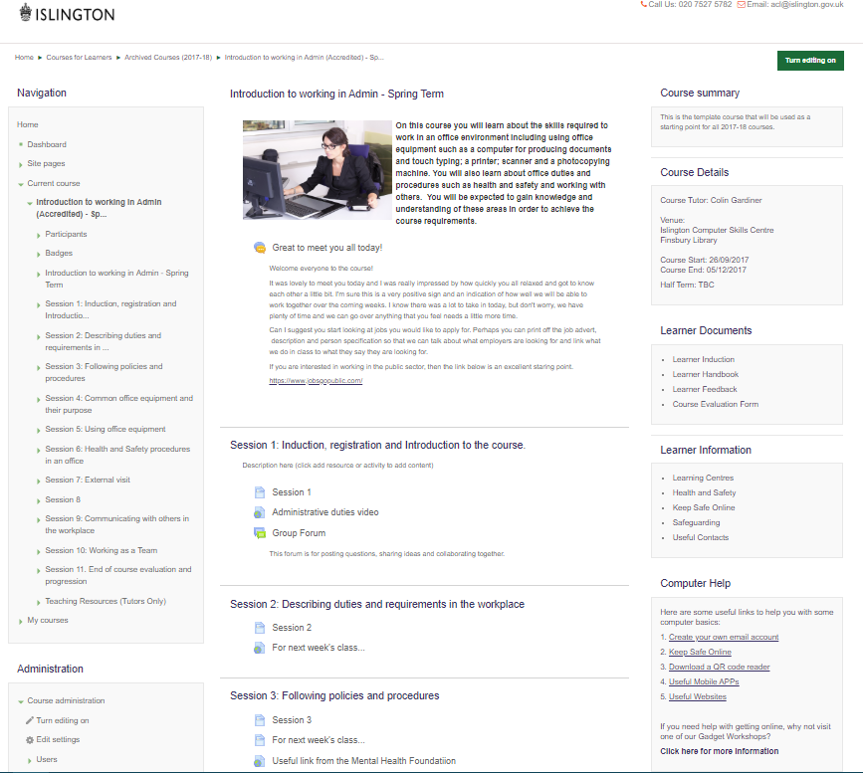Open the Administrative duties video activity
This screenshot has width=863, height=773.
coord(325,512)
